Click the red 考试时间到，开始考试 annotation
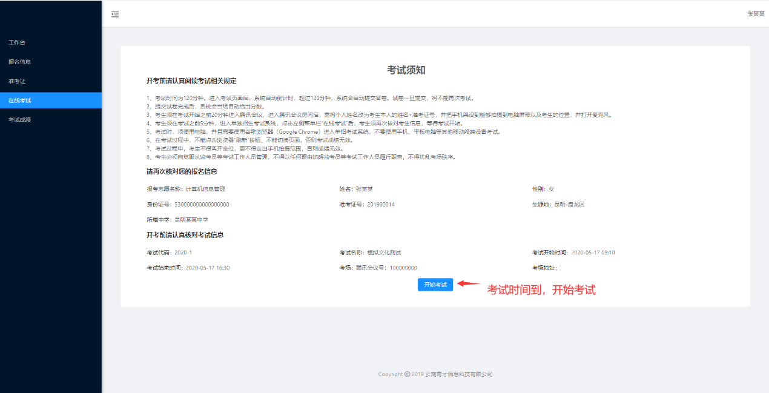Viewport: 769px width, 393px height. [x=541, y=290]
